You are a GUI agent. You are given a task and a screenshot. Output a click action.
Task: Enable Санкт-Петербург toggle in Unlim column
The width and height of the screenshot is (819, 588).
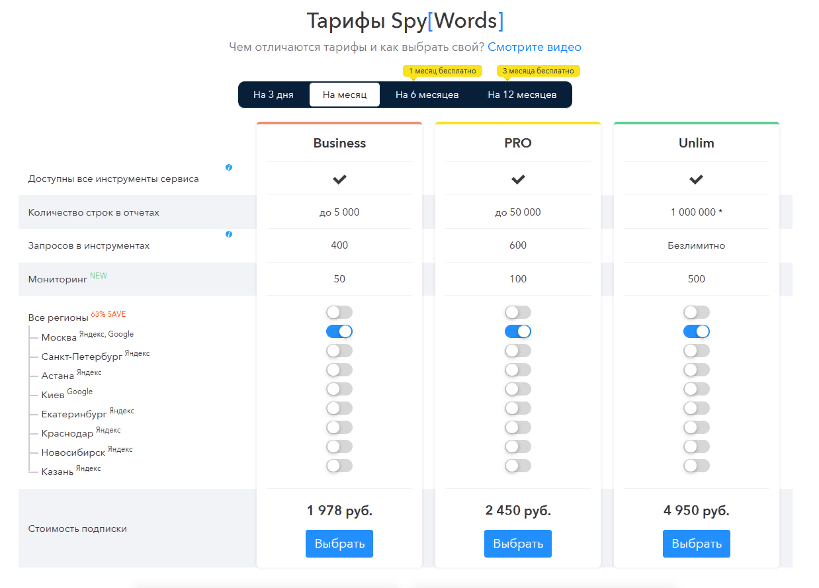[x=697, y=351]
